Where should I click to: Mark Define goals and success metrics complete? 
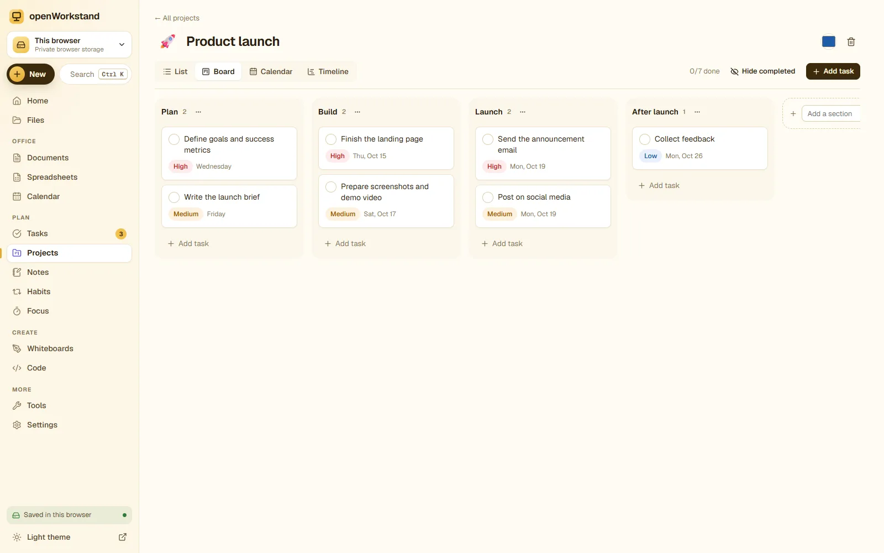pyautogui.click(x=174, y=139)
